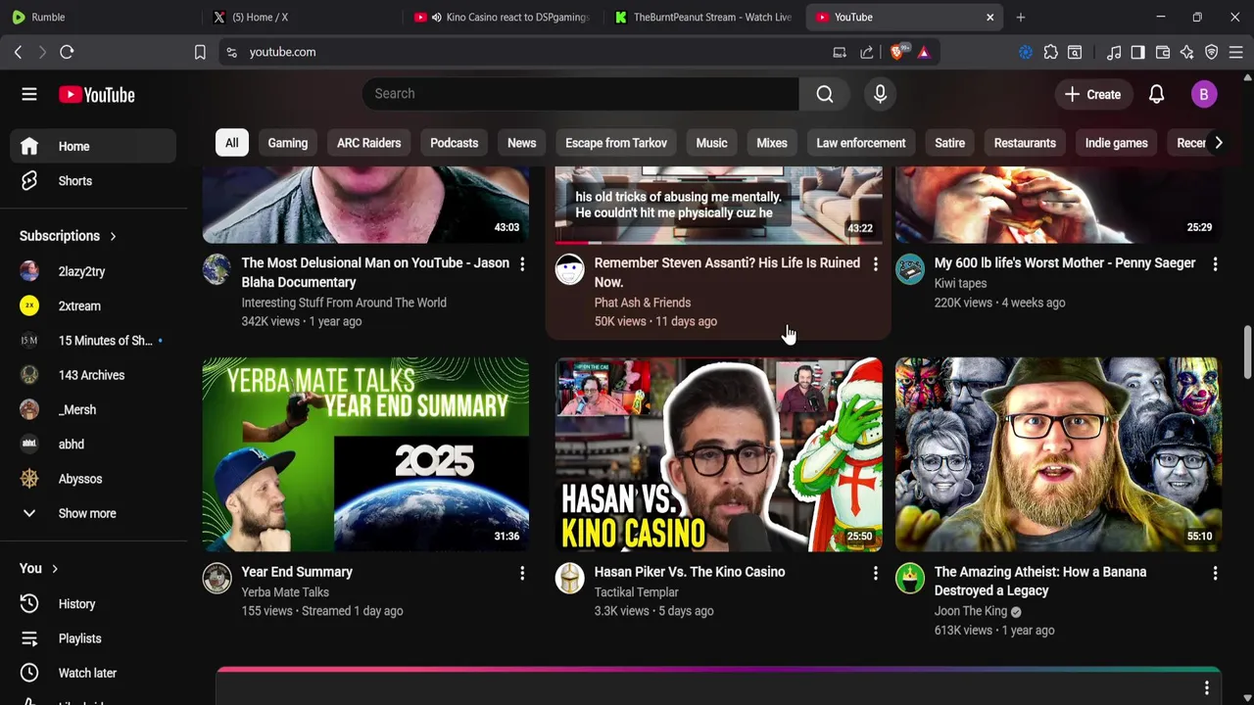The width and height of the screenshot is (1254, 705).
Task: Play the Yerba Mate Year End Summary thumbnail
Action: coord(365,454)
